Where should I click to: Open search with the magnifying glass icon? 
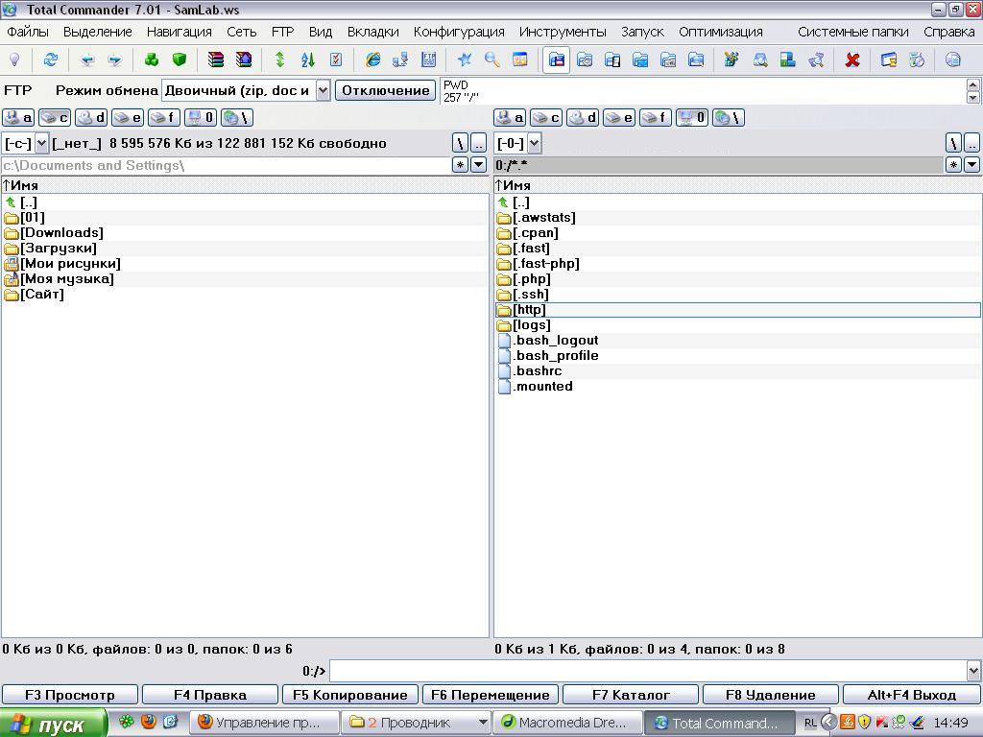pos(492,59)
